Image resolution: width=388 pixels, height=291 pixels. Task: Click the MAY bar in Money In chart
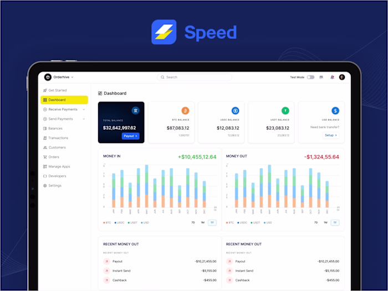[147, 186]
